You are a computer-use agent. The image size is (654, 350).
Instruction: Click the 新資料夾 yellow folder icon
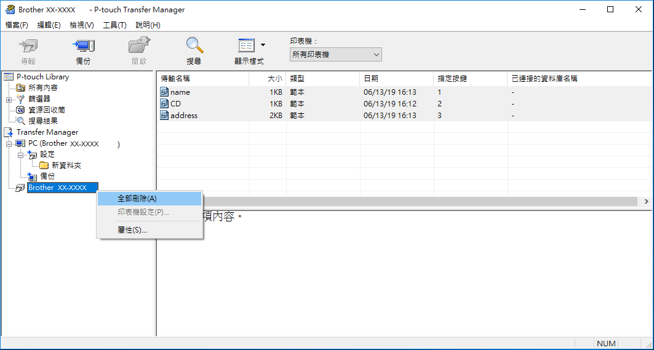pos(44,165)
